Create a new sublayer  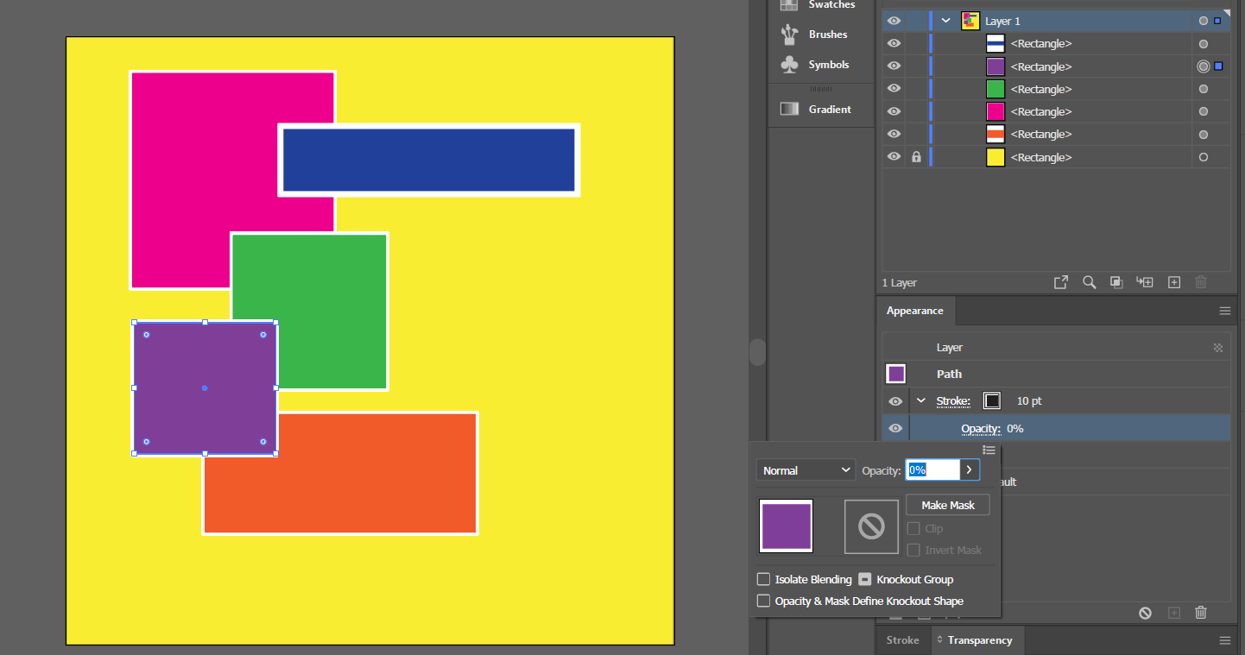(x=1145, y=281)
